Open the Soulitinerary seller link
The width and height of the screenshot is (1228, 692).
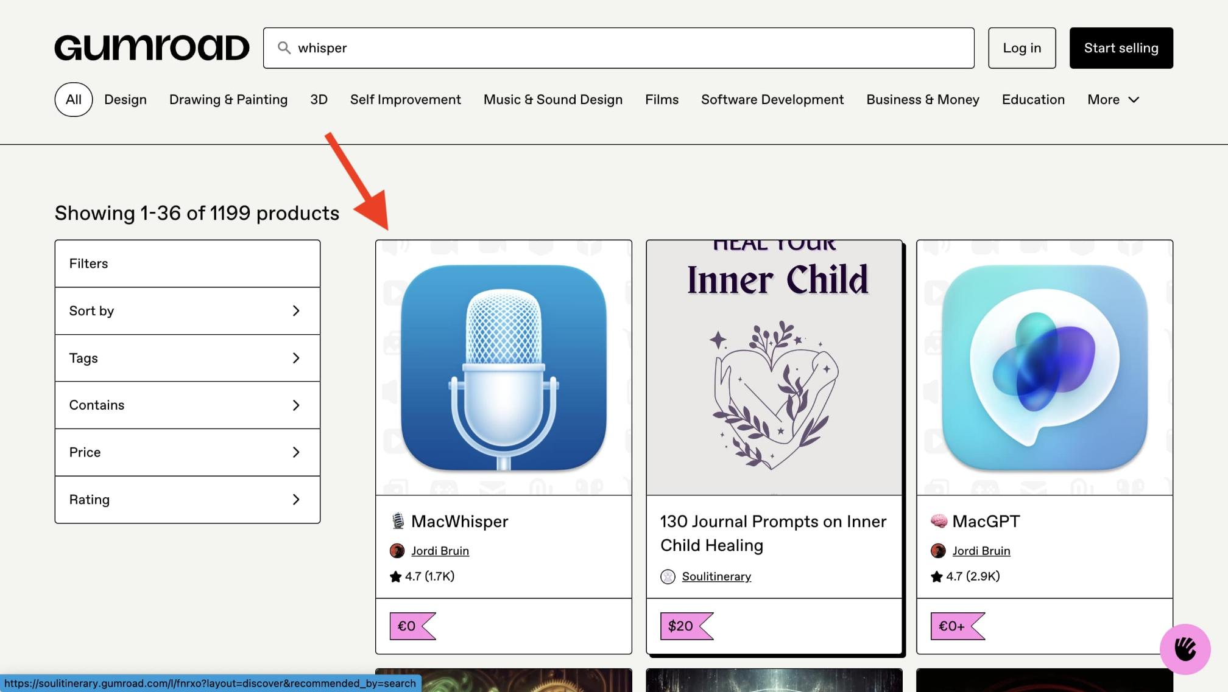(716, 576)
